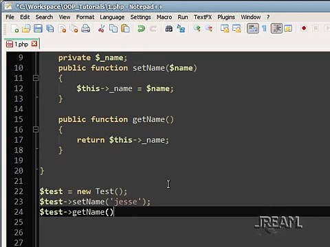This screenshot has width=330, height=247.
Task: Click the User Defined Language icon
Action: tap(288, 29)
